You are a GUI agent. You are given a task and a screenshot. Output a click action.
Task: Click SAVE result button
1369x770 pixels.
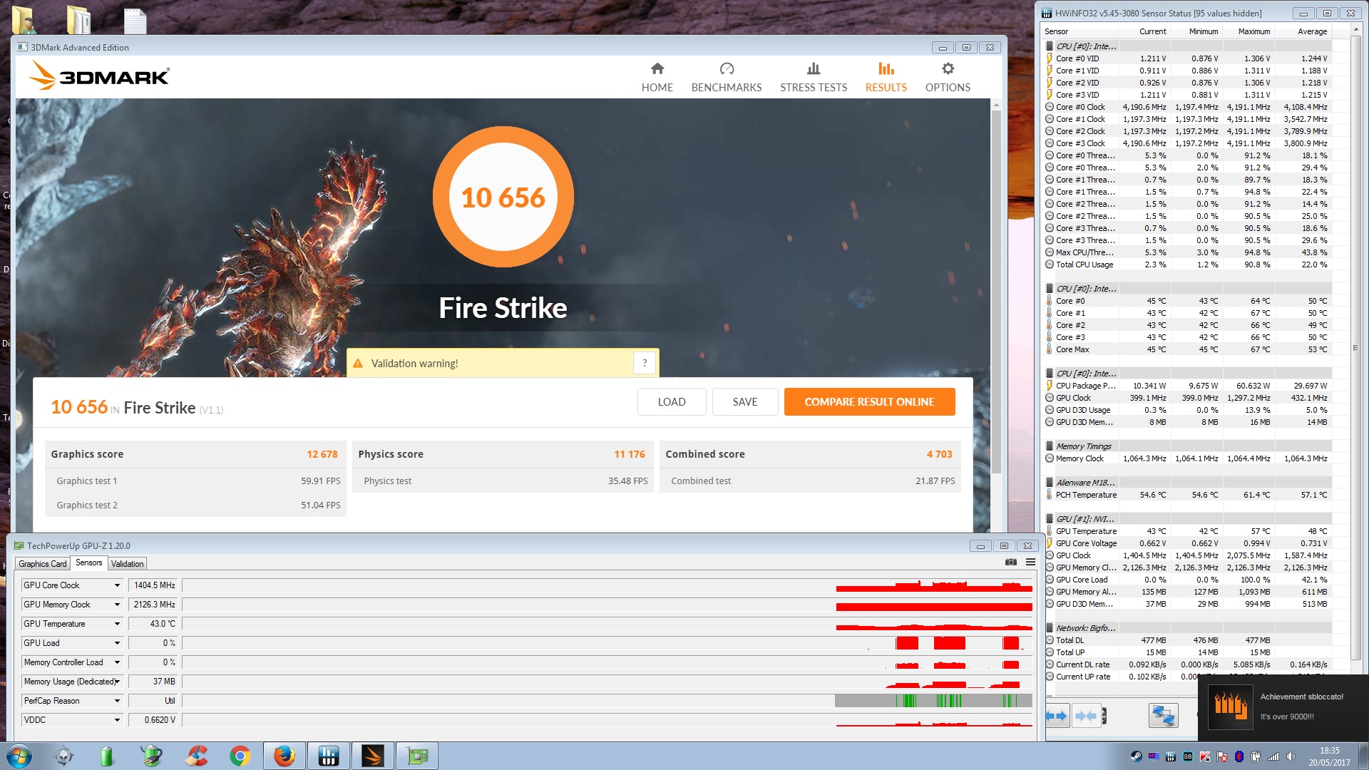click(745, 402)
